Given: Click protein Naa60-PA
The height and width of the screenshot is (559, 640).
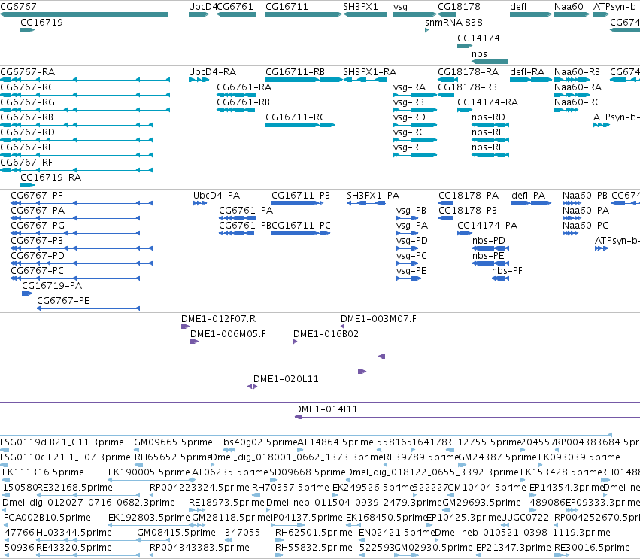Looking at the screenshot, I should click(x=572, y=218).
